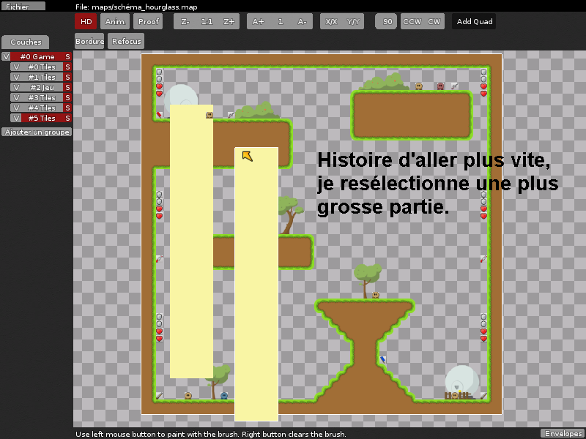This screenshot has height=439, width=586.
Task: Toggle the Proof borders button
Action: (149, 22)
